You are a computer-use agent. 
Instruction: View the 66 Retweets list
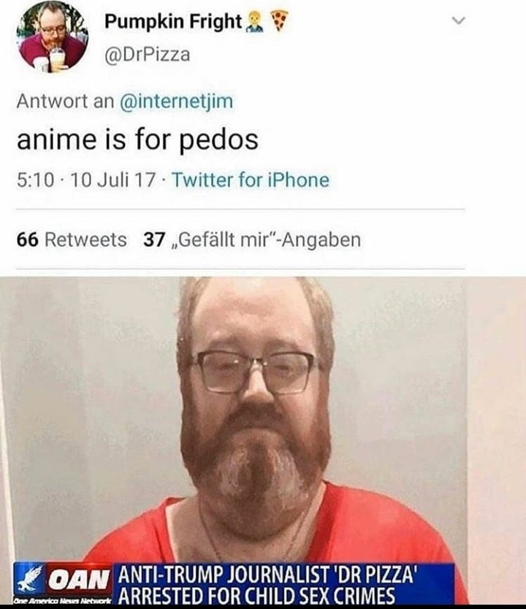[x=72, y=240]
